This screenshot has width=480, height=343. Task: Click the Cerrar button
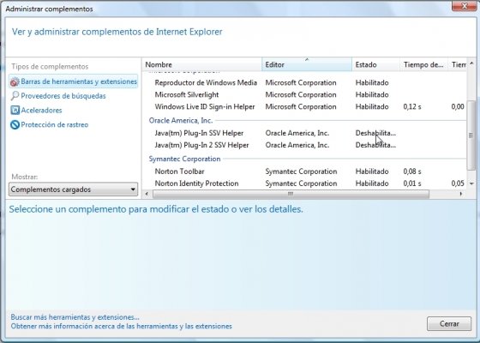point(449,324)
